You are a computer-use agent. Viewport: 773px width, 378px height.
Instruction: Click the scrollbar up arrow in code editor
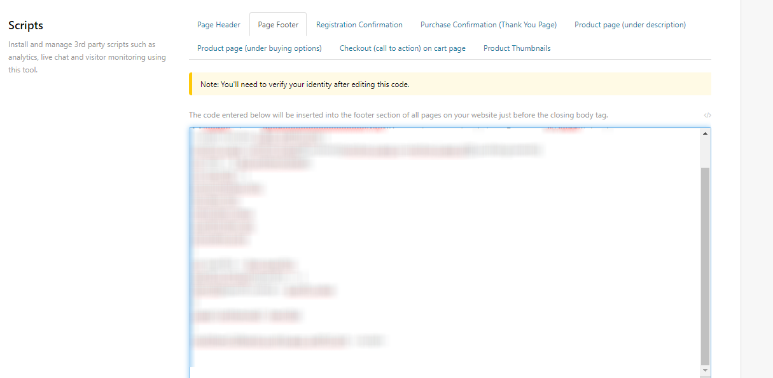pyautogui.click(x=705, y=133)
